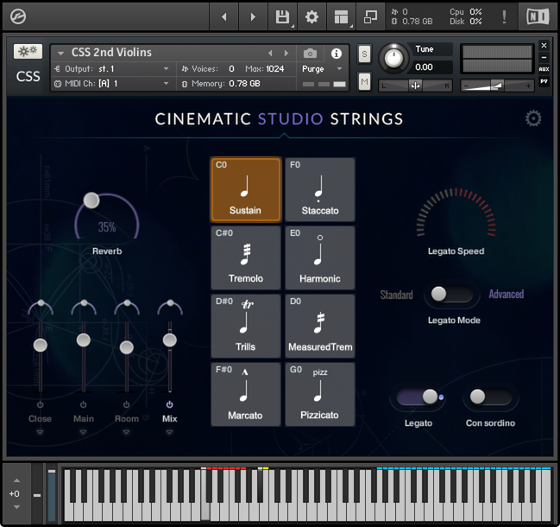Select the Pizzicato articulation
560x527 pixels.
(x=320, y=394)
